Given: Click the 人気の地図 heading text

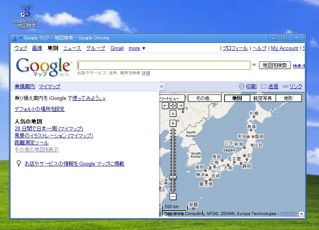Looking at the screenshot, I should click(28, 121).
